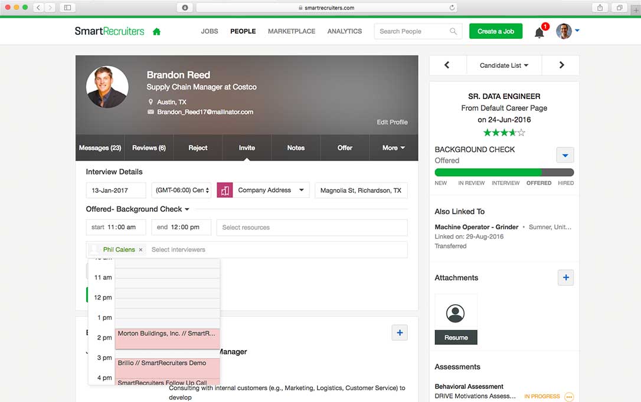The image size is (641, 402).
Task: Click Brandon's email address link
Action: pos(205,112)
